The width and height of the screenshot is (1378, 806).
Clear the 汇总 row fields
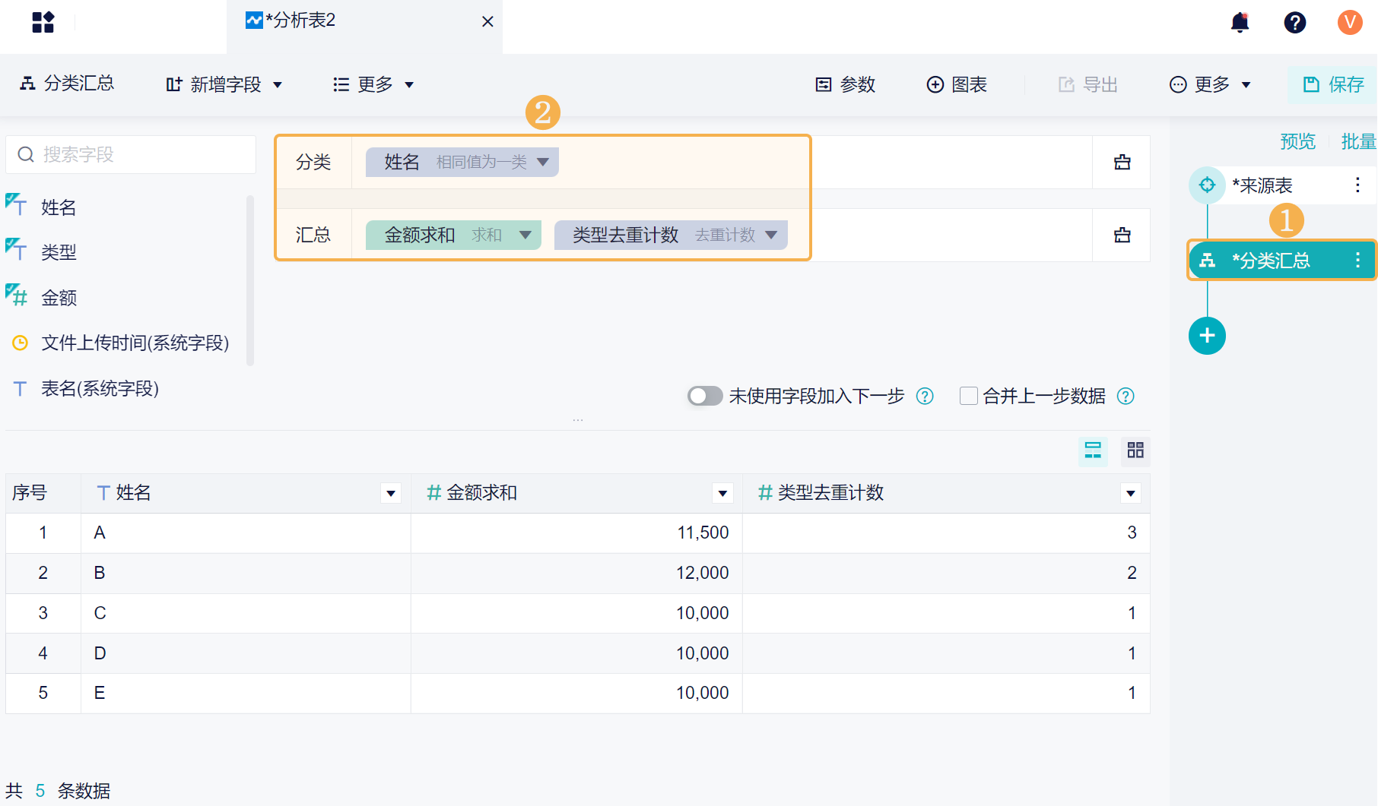coord(1122,235)
